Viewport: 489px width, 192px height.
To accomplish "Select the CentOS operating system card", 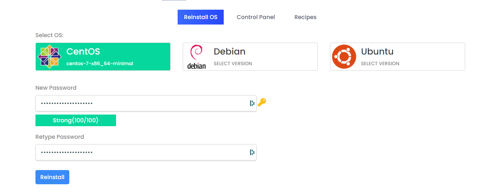I will coord(103,56).
